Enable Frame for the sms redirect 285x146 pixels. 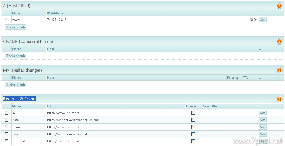pos(193,134)
